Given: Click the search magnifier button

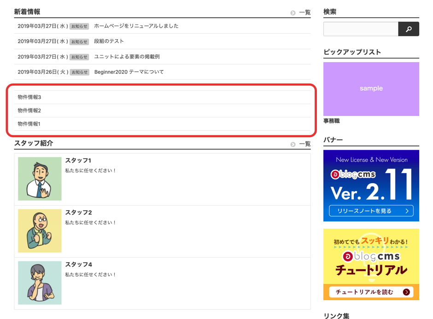Looking at the screenshot, I should [x=408, y=29].
